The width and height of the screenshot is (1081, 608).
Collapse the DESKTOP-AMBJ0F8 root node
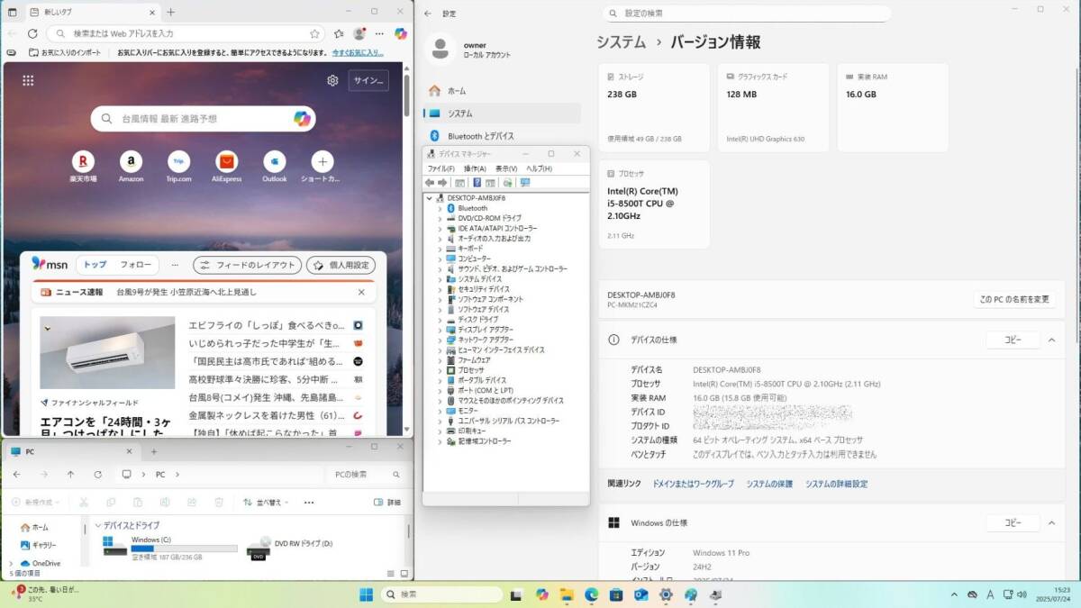(430, 197)
